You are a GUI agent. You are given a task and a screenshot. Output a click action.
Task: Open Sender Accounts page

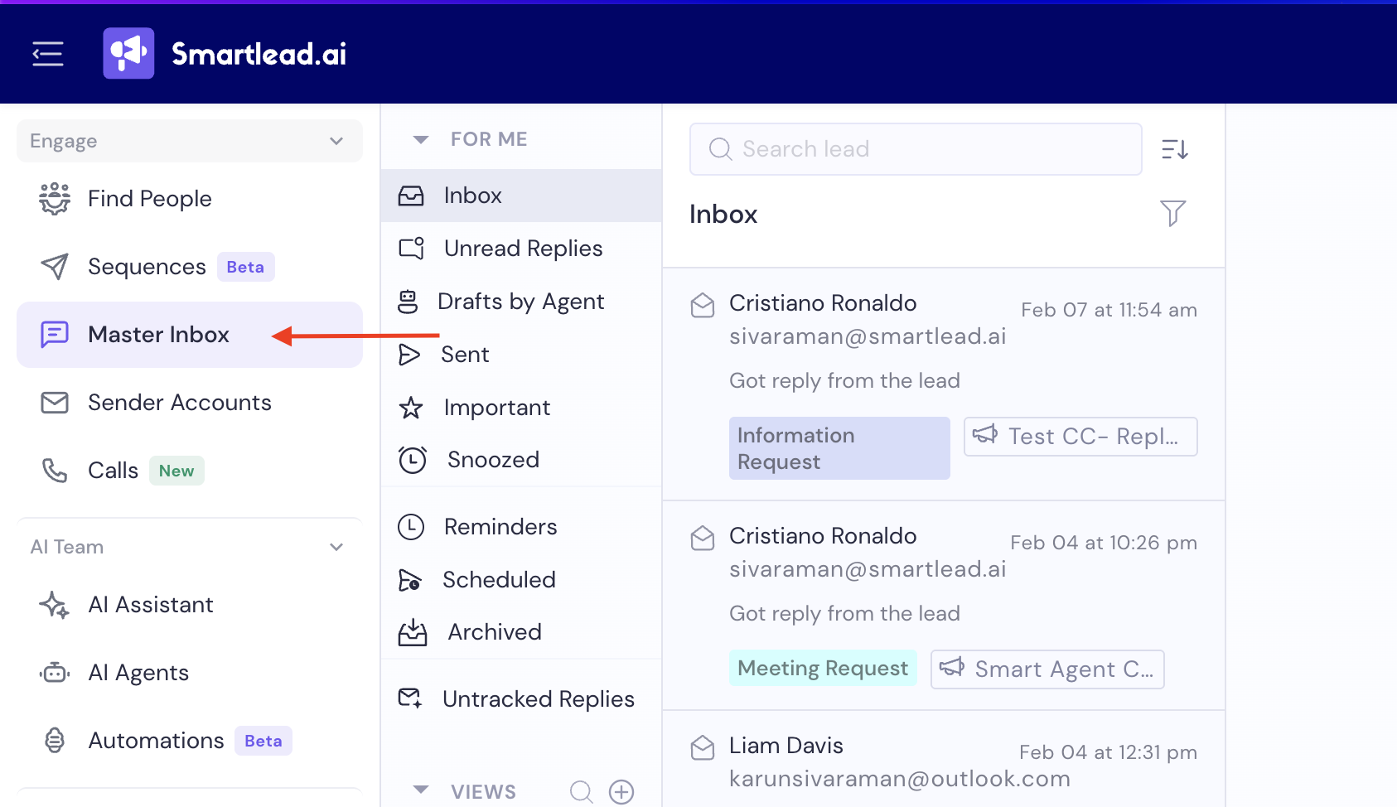point(190,403)
